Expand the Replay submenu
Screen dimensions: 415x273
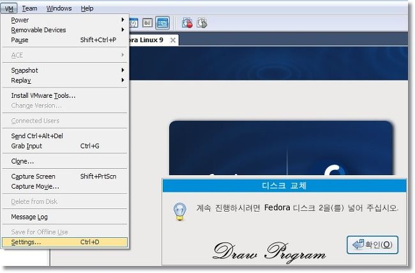point(65,81)
